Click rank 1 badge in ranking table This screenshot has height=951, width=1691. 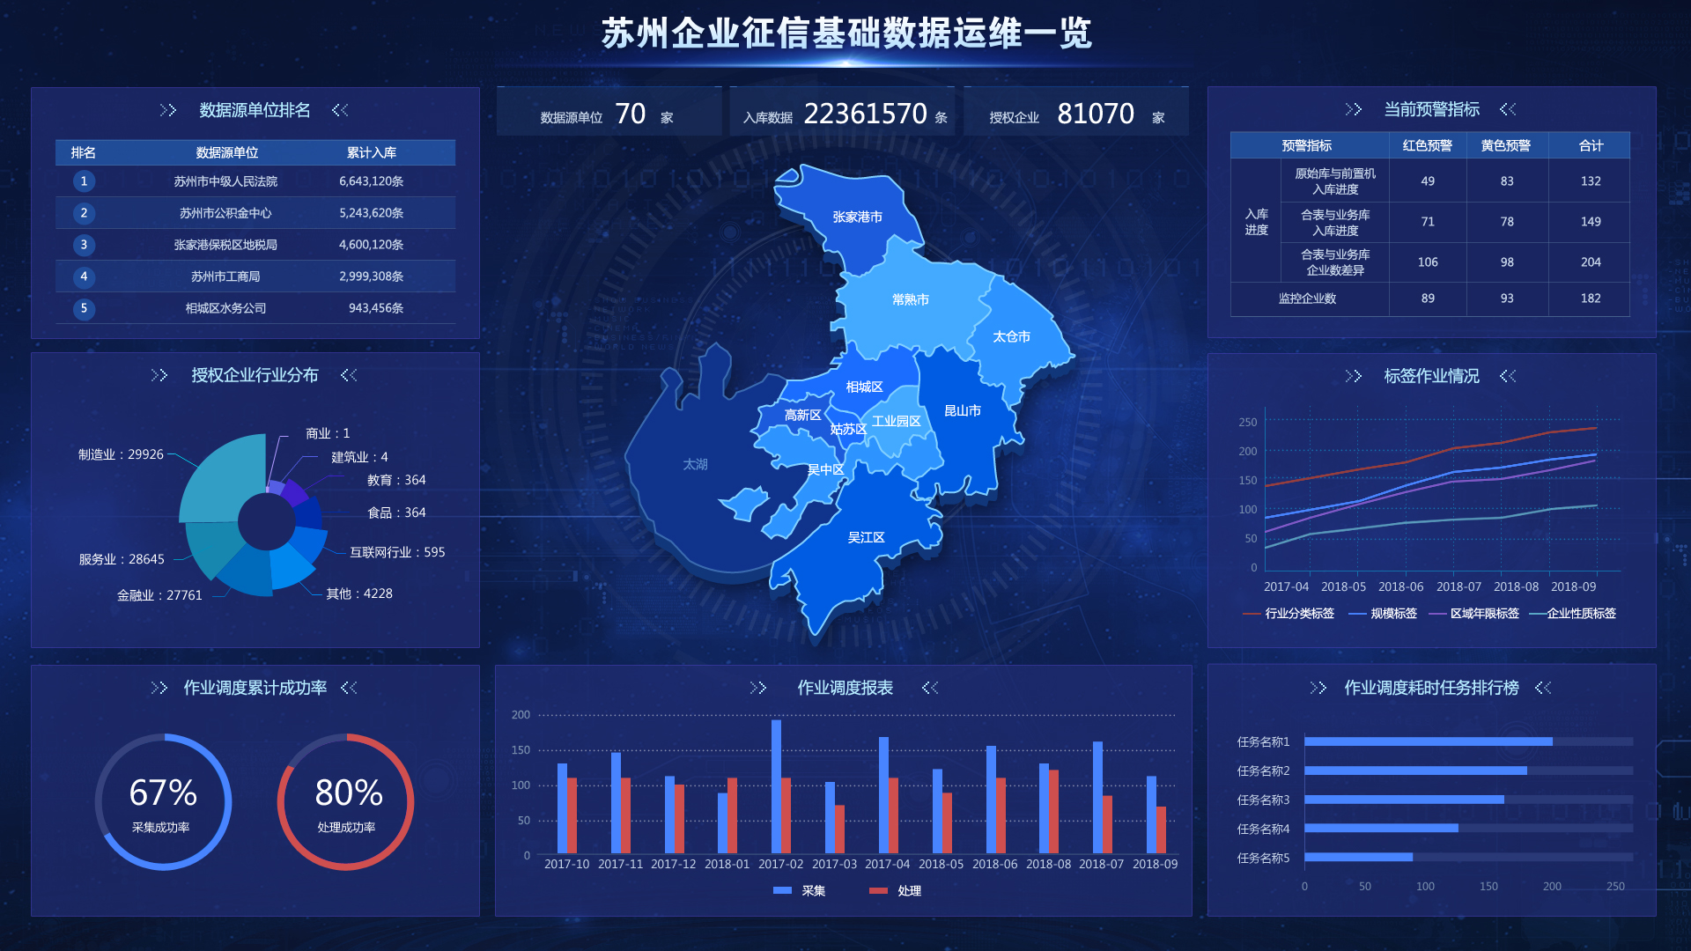(x=84, y=181)
